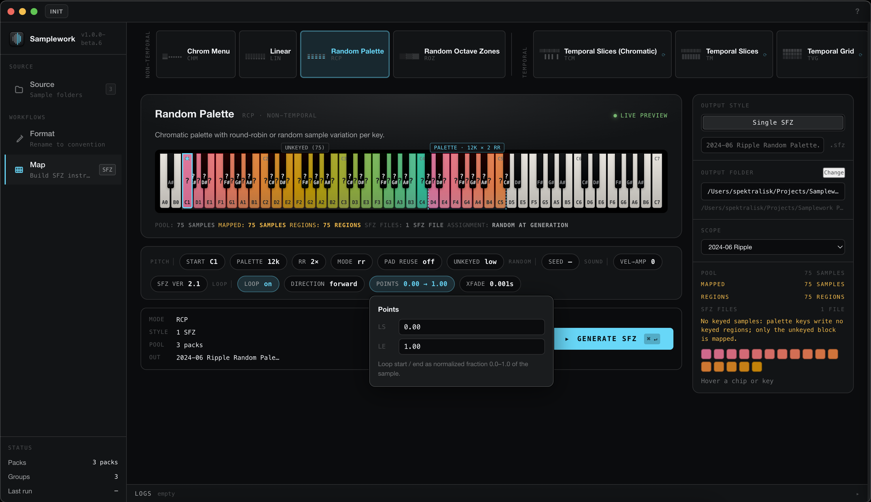871x502 pixels.
Task: Click the Temporal Grid icon
Action: tap(792, 54)
